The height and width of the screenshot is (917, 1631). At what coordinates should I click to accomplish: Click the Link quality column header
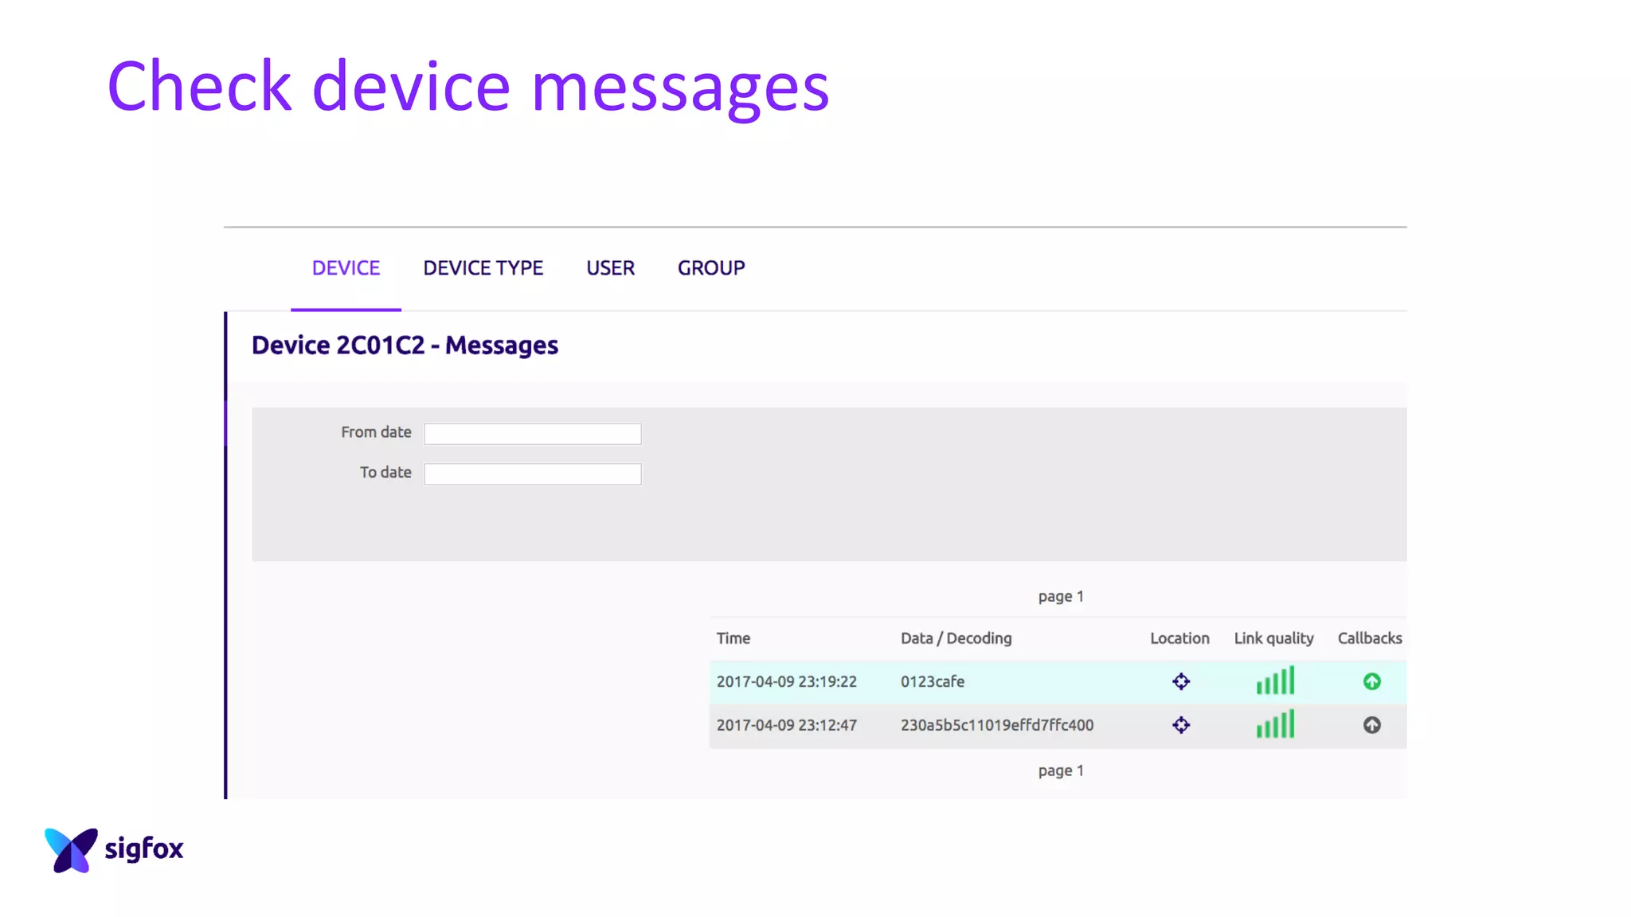1273,638
